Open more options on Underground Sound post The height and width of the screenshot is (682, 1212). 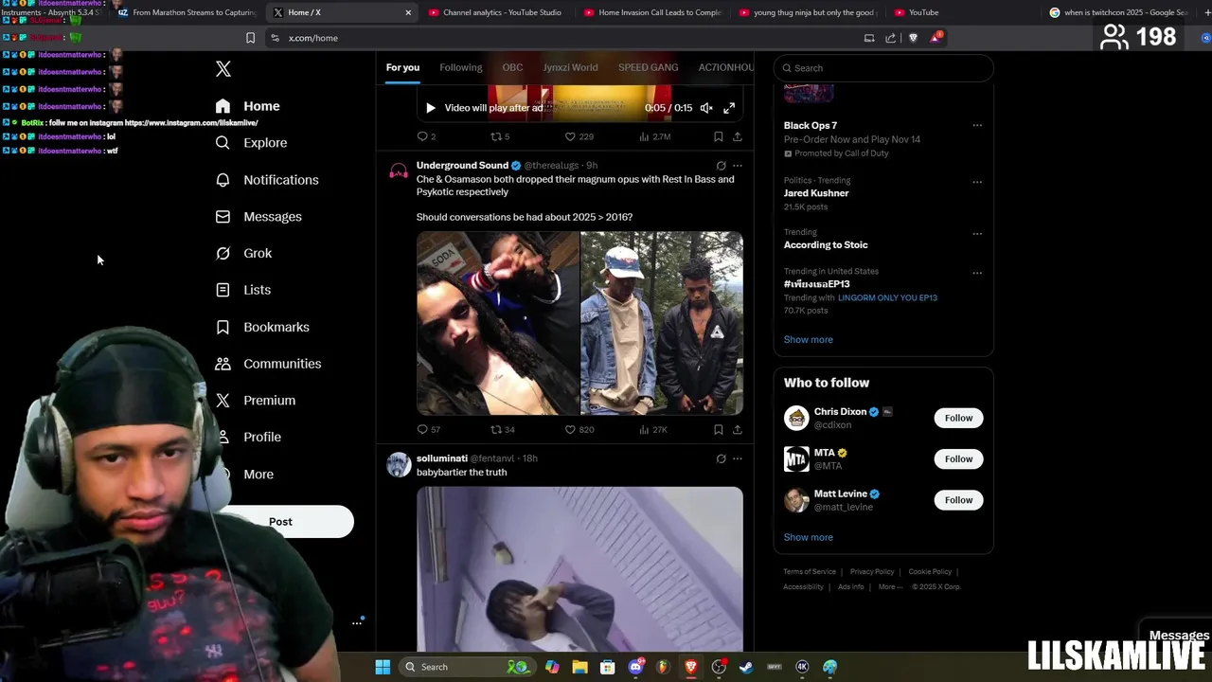point(738,166)
